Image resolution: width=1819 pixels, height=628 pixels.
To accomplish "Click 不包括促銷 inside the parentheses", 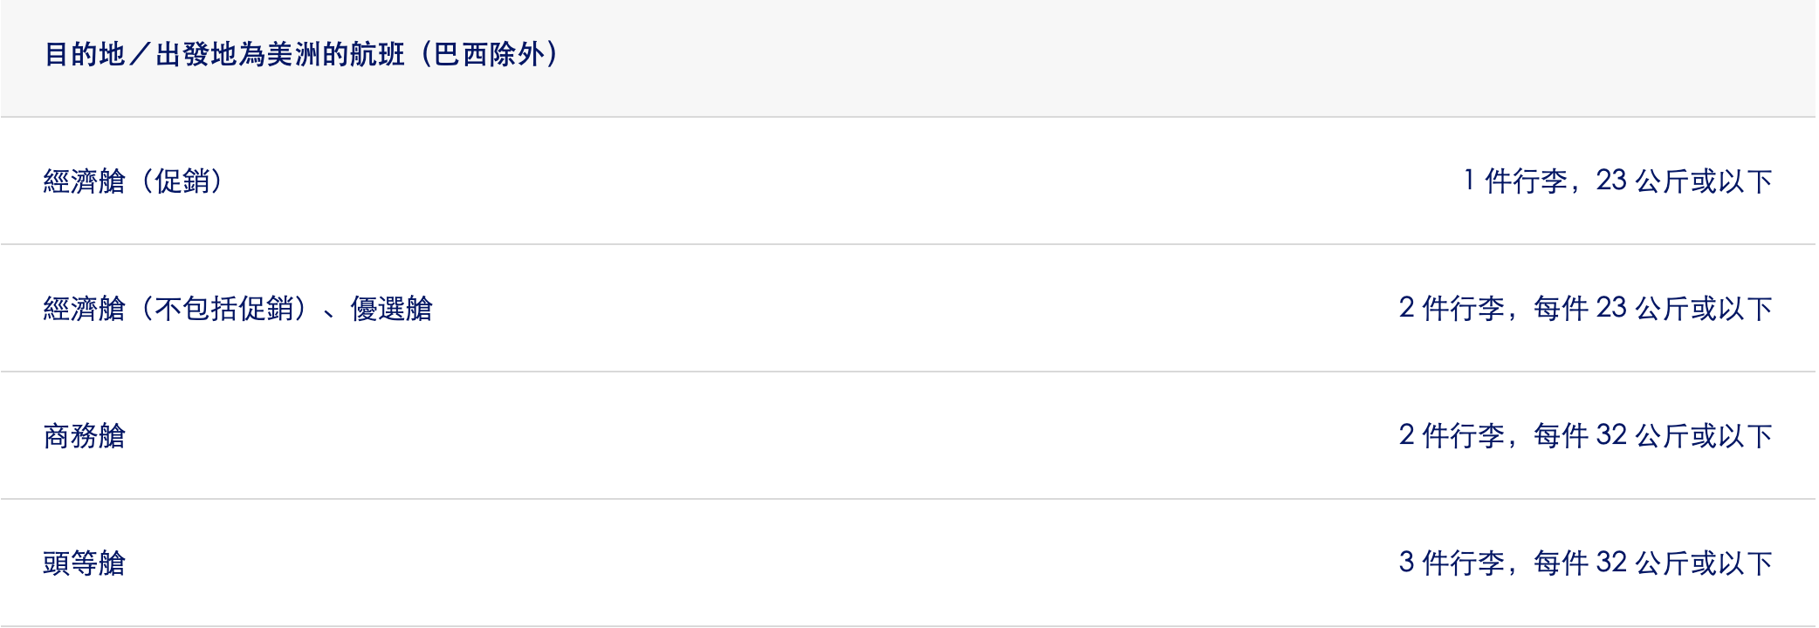I will click(223, 309).
